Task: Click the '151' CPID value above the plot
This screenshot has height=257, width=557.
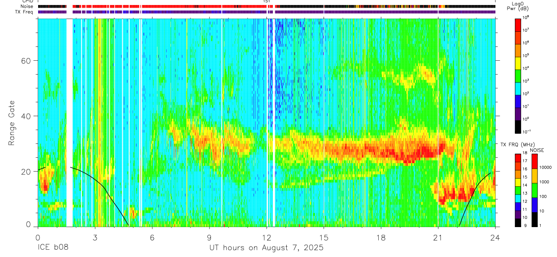Action: [x=267, y=2]
